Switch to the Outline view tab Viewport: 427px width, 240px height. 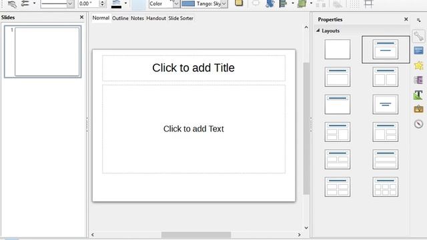click(120, 18)
